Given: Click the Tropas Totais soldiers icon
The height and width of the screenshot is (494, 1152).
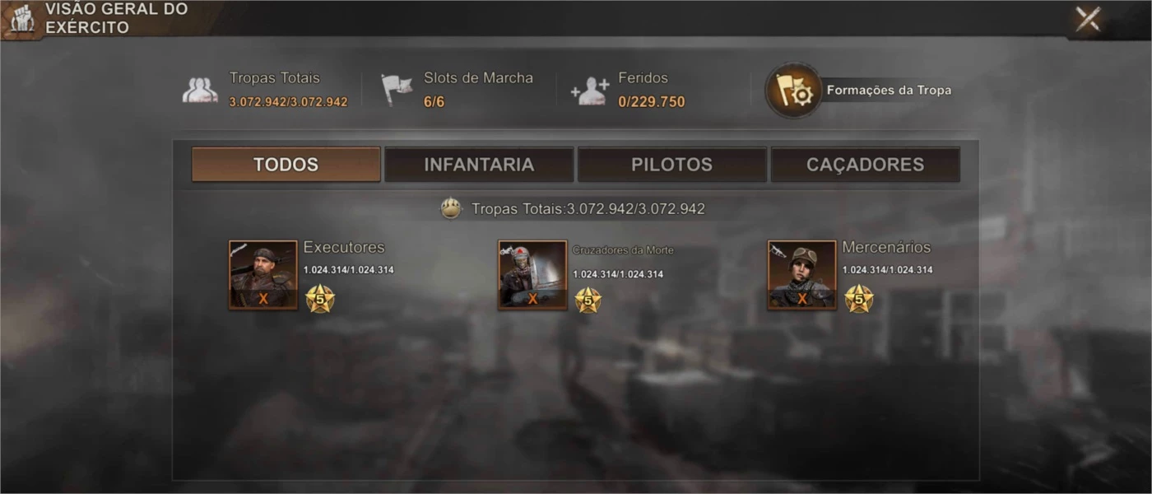Looking at the screenshot, I should 200,90.
